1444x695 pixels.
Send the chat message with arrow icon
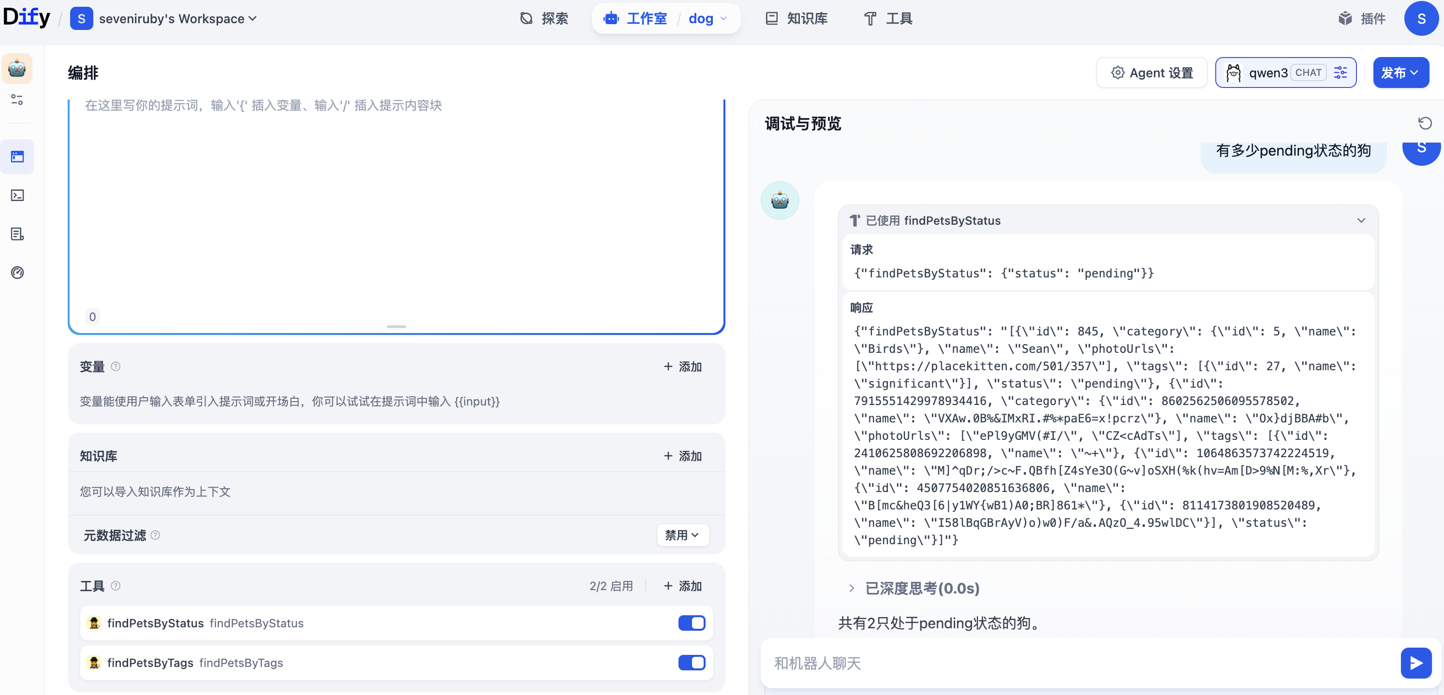coord(1415,663)
